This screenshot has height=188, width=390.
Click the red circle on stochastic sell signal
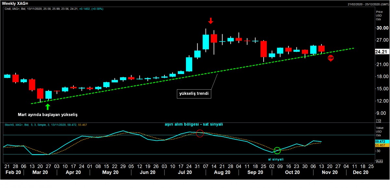click(x=200, y=133)
